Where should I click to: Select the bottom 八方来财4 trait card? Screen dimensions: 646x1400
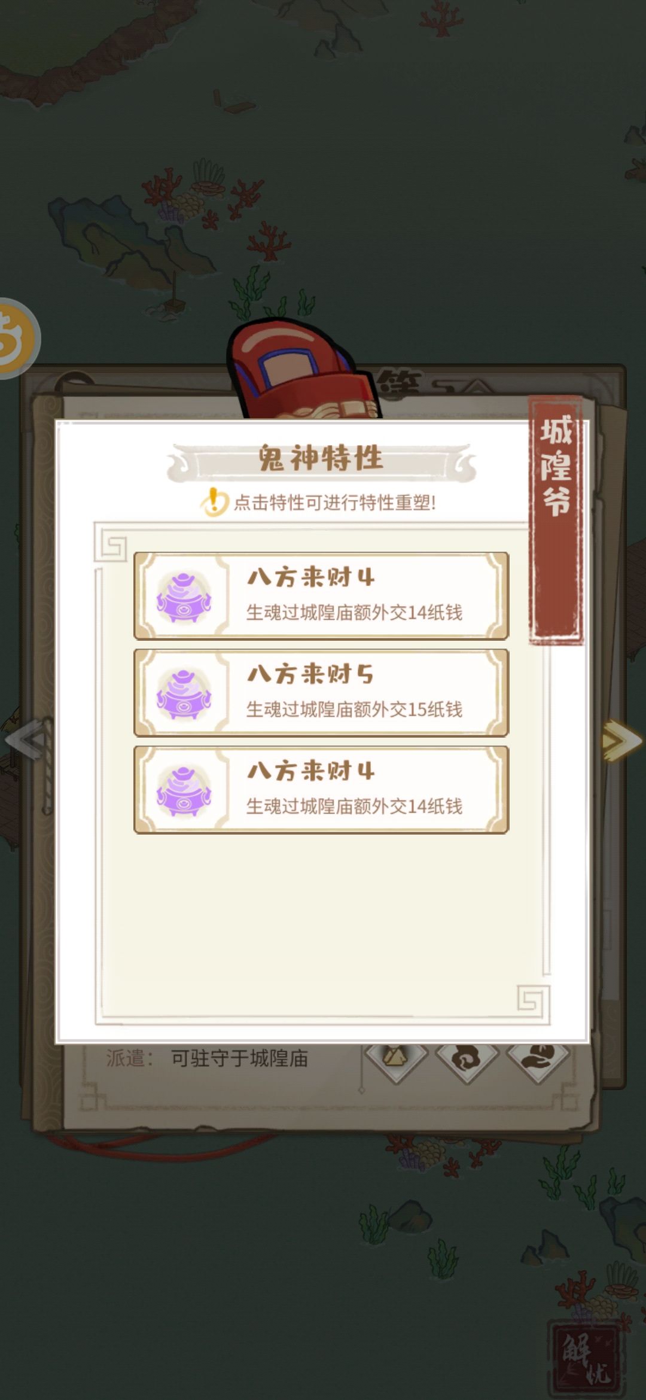321,790
